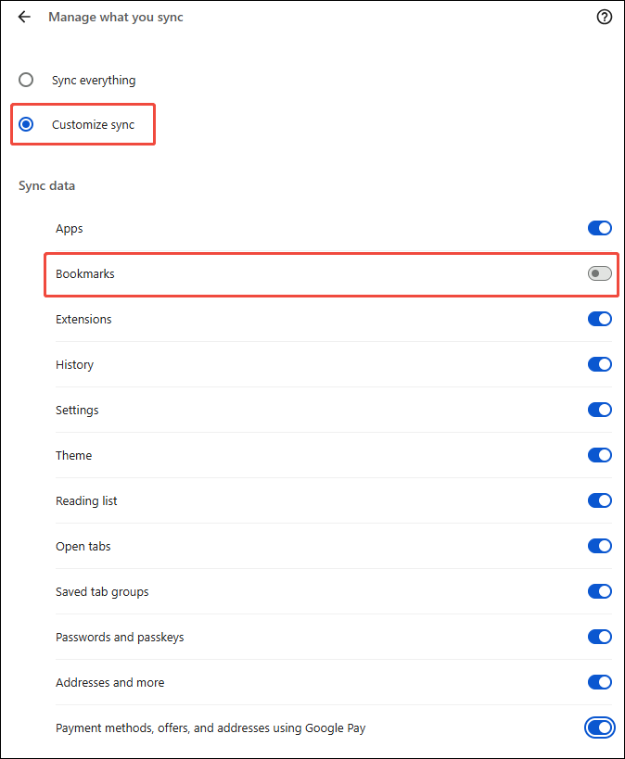Enable the Bookmarks sync toggle
625x759 pixels.
pos(600,273)
